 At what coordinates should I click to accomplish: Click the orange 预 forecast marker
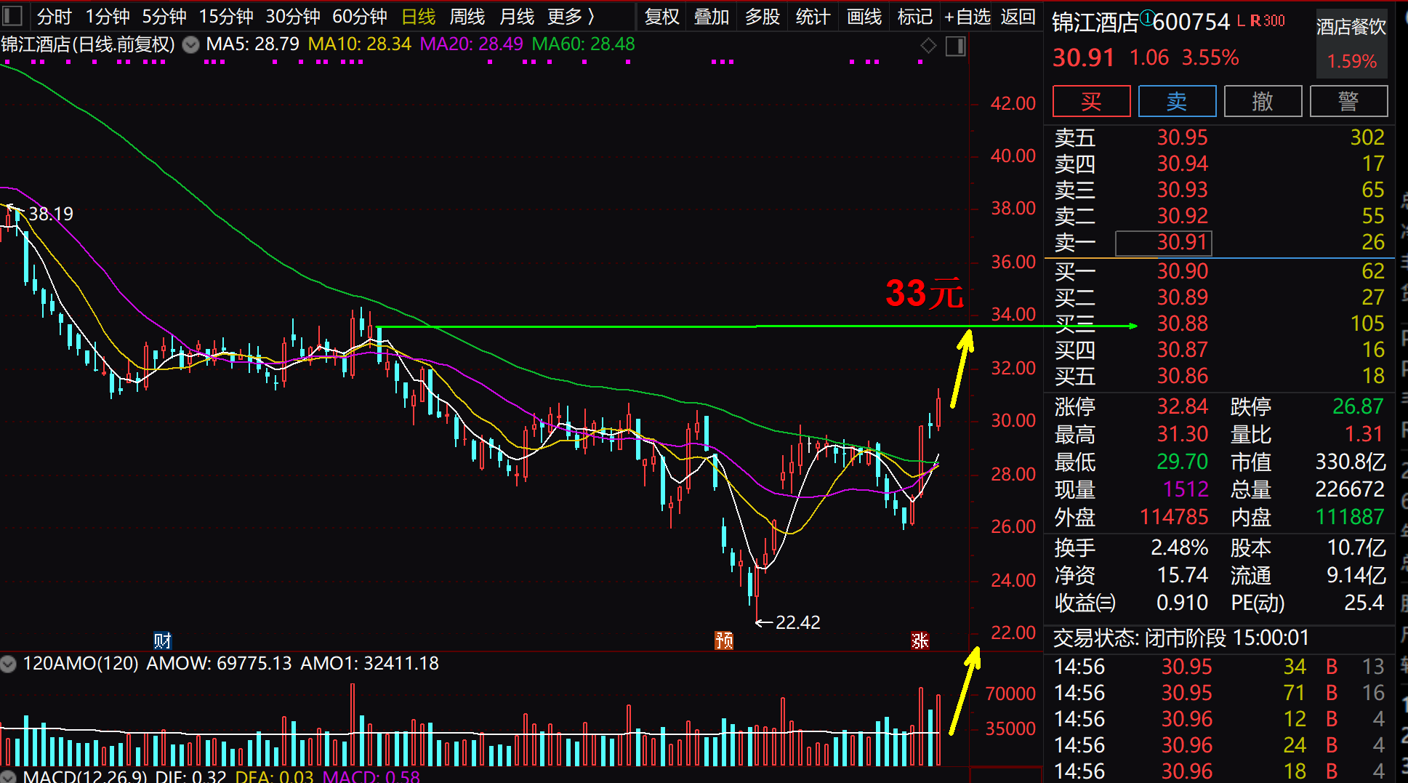click(x=724, y=641)
